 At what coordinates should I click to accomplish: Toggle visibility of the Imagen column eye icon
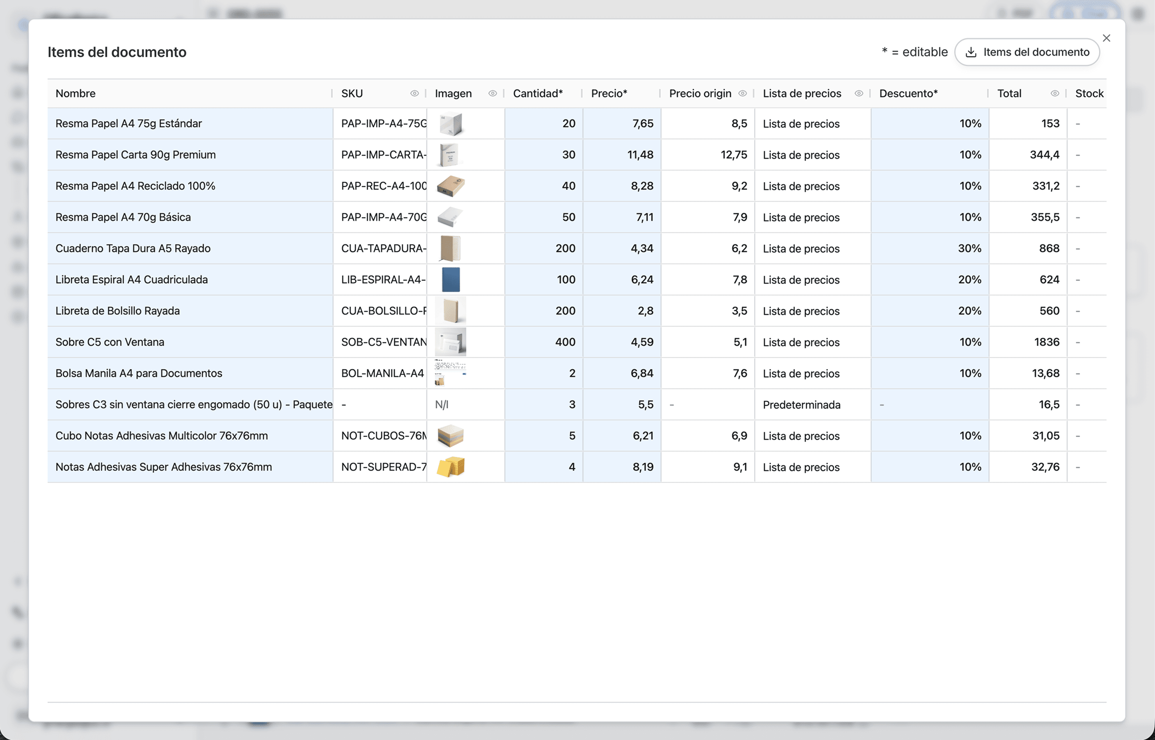point(492,93)
